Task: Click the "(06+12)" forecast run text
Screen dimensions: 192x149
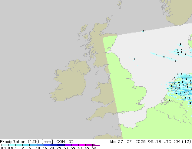Action: point(182,142)
